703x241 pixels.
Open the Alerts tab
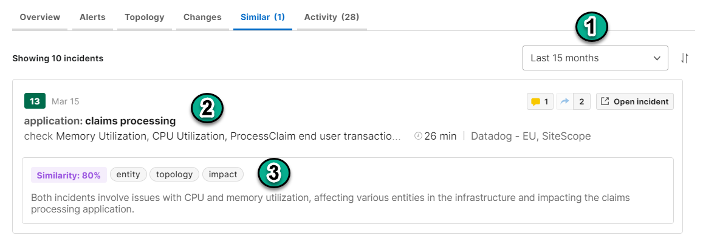coord(92,17)
